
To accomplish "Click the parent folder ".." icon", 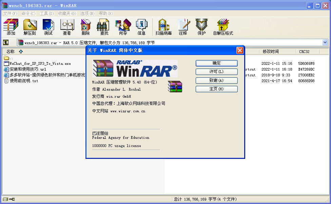I will tap(6, 58).
